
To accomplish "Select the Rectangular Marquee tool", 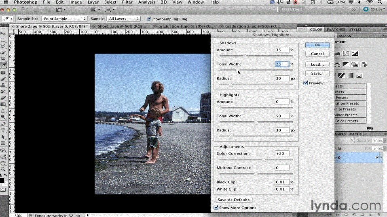I will (x=3, y=40).
